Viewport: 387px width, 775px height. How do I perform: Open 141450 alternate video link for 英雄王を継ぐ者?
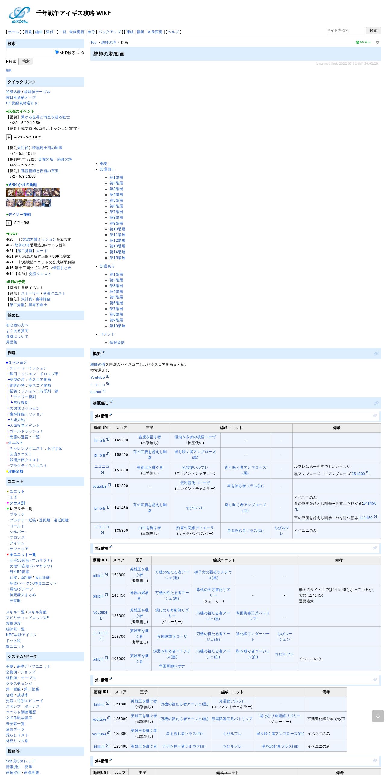[x=370, y=503]
